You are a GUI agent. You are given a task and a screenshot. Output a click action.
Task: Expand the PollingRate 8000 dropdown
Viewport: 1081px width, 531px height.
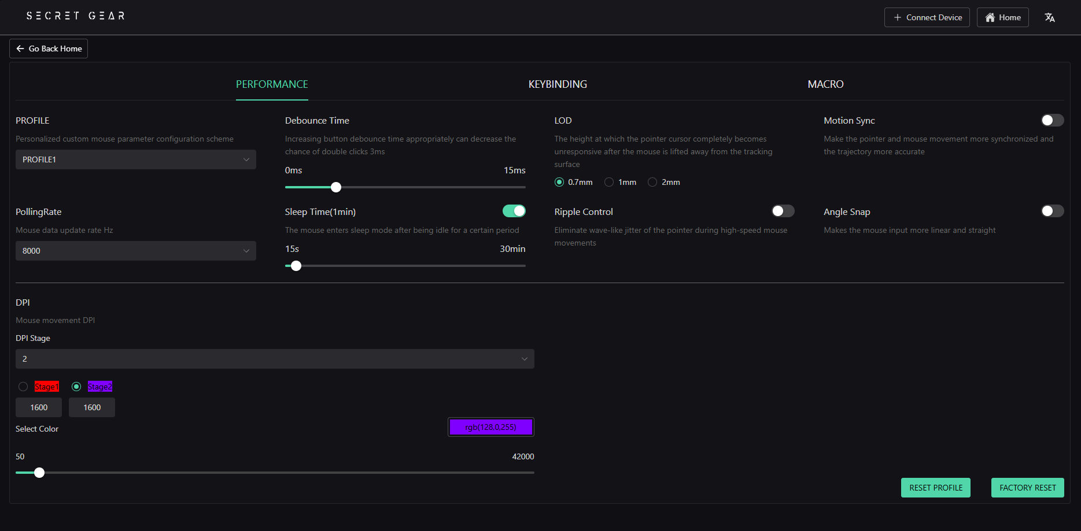[135, 251]
